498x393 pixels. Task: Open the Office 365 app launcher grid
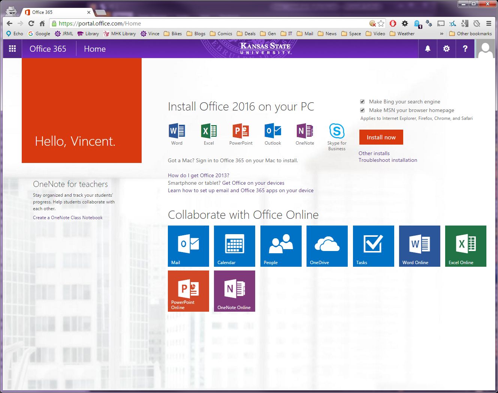pyautogui.click(x=12, y=49)
